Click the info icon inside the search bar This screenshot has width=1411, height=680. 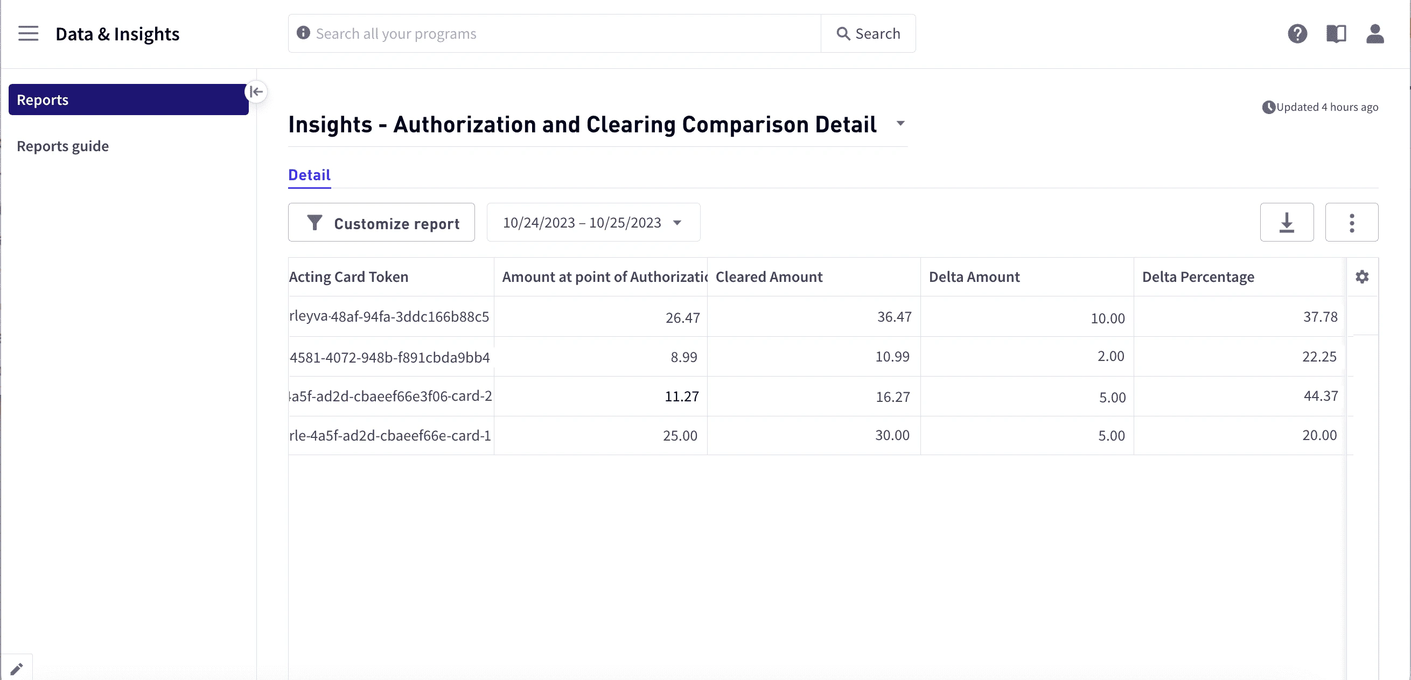(x=302, y=33)
